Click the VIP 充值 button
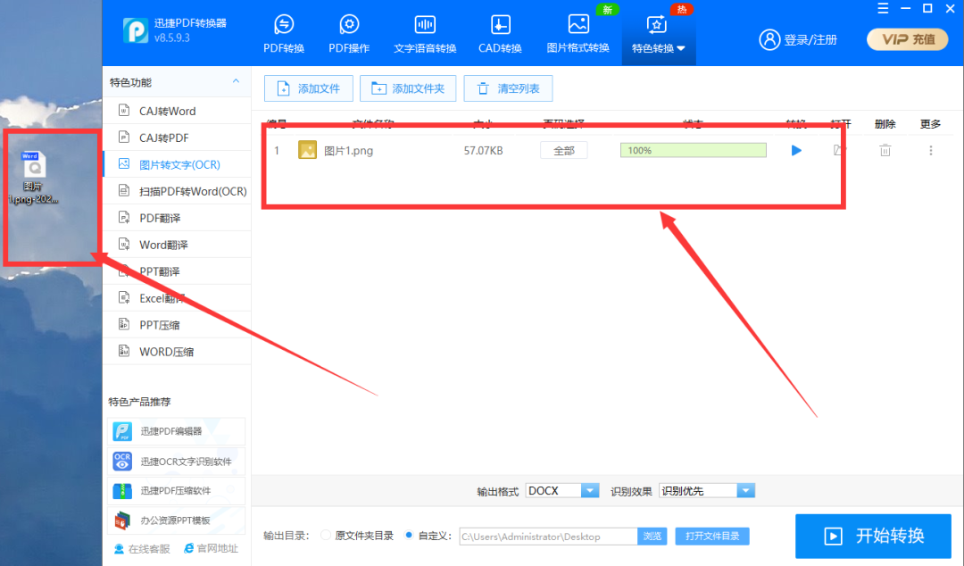Screen dimensions: 964x566 (908, 39)
